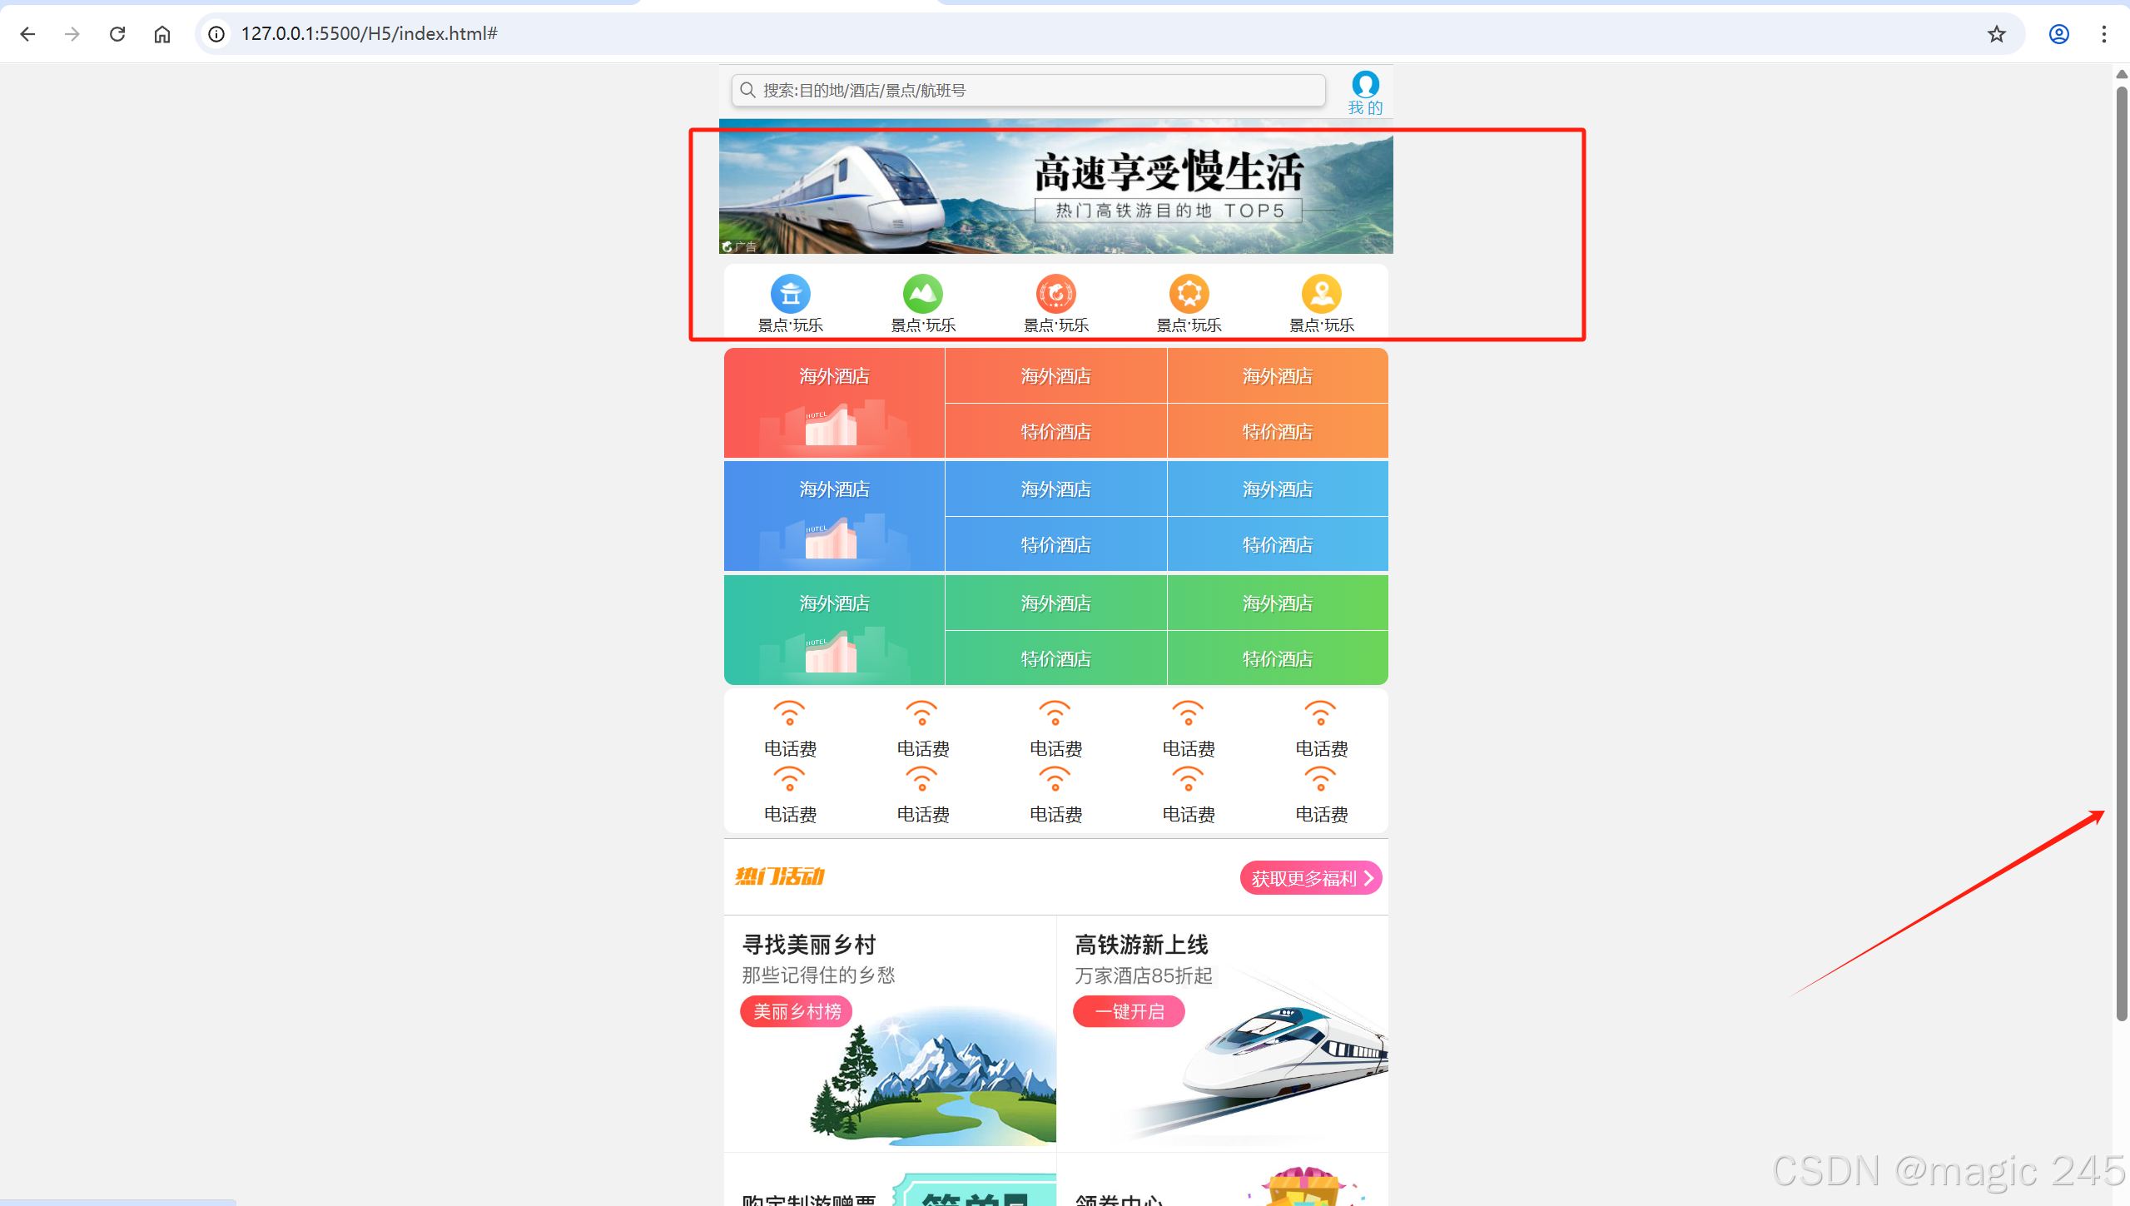Click the address bar URL
2130x1206 pixels.
coord(369,34)
